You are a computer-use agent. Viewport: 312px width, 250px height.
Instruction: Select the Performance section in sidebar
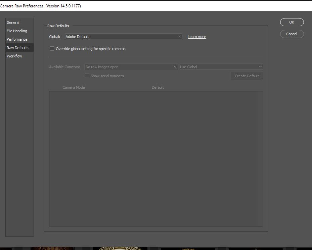[x=17, y=39]
